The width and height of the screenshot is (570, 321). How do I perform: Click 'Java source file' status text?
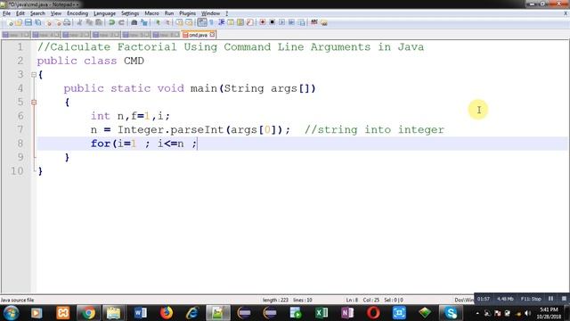(17, 300)
